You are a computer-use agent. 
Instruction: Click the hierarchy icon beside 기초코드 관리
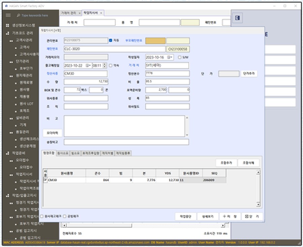pyautogui.click(x=7, y=33)
